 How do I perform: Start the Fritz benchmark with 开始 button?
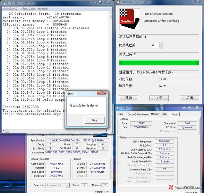(x=129, y=98)
